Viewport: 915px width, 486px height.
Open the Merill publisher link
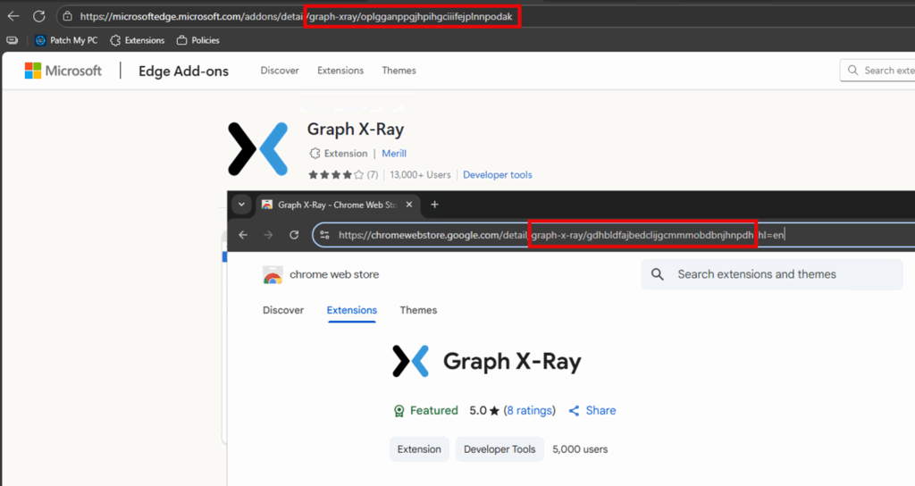click(x=394, y=154)
